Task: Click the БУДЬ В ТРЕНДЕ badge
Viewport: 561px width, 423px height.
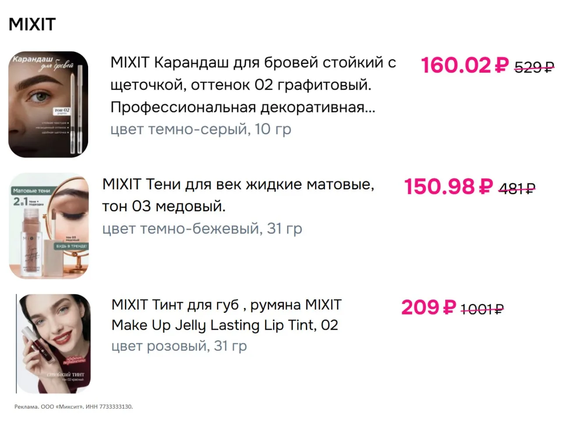Action: [71, 246]
